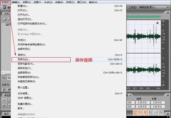Image resolution: width=171 pixels, height=118 pixels.
Task: Click the first row end time field 0:35.918
Action: tap(142, 103)
